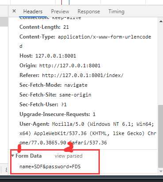
Task: Click the view parsed link
Action: click(x=68, y=156)
